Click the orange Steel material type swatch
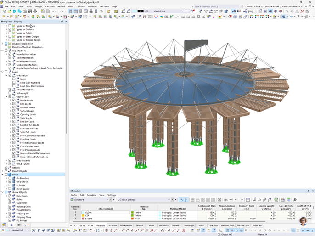Viewport: 315px width, 236px height. click(132, 219)
